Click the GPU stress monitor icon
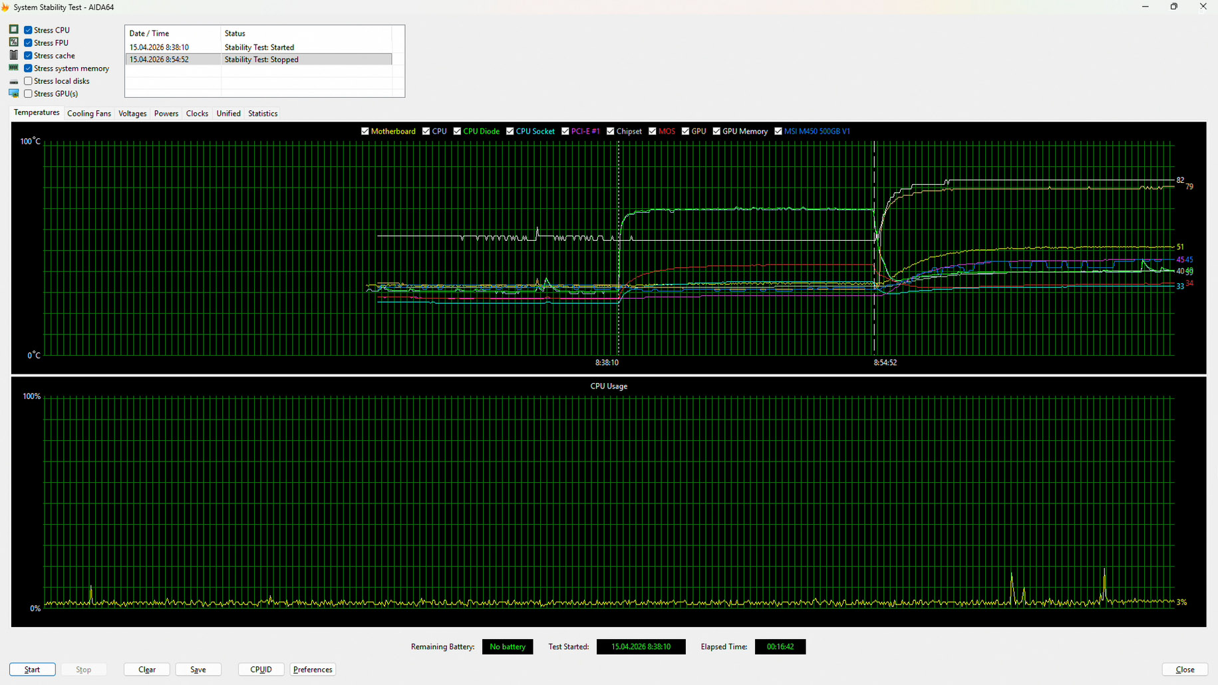1218x685 pixels. tap(13, 94)
